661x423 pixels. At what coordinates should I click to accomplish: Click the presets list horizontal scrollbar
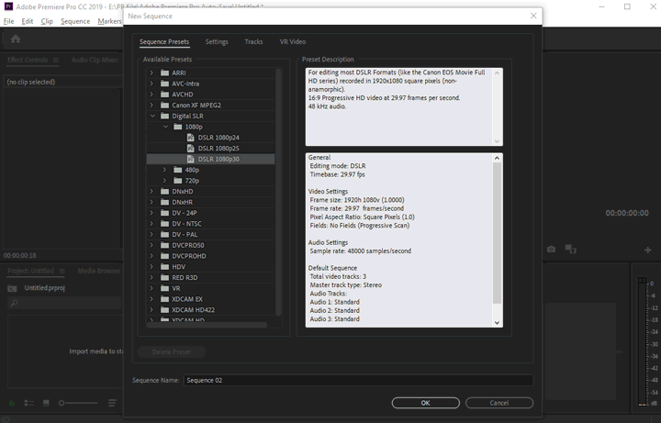point(207,325)
